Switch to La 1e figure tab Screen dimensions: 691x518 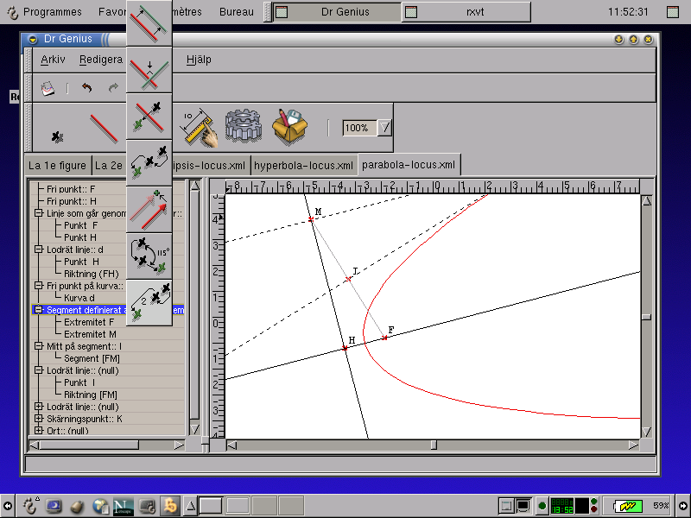(x=57, y=166)
